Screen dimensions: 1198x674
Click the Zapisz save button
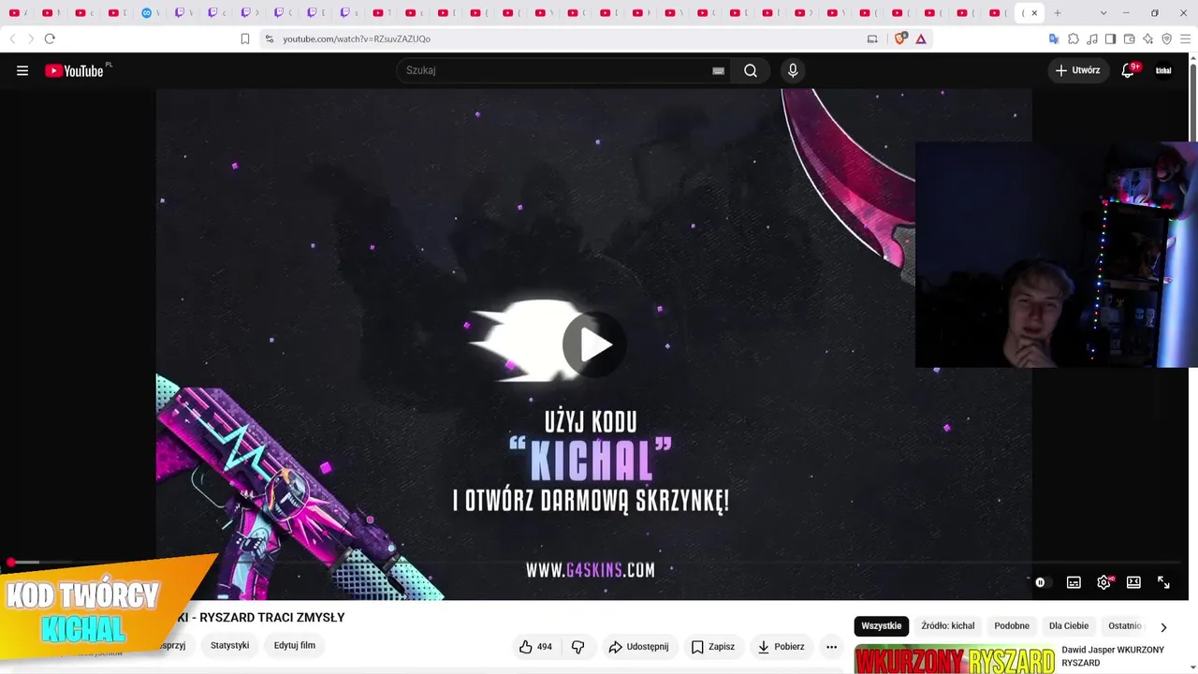[713, 647]
